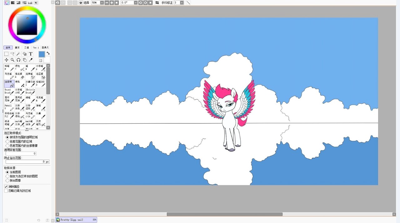
Task: Pick the Text tool
Action: 31,54
